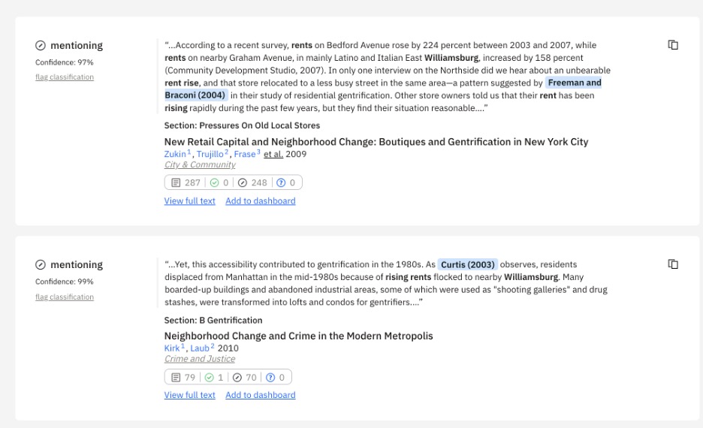The width and height of the screenshot is (703, 428).
Task: Click supporting checkmark icon in Zukin tally
Action: point(214,182)
